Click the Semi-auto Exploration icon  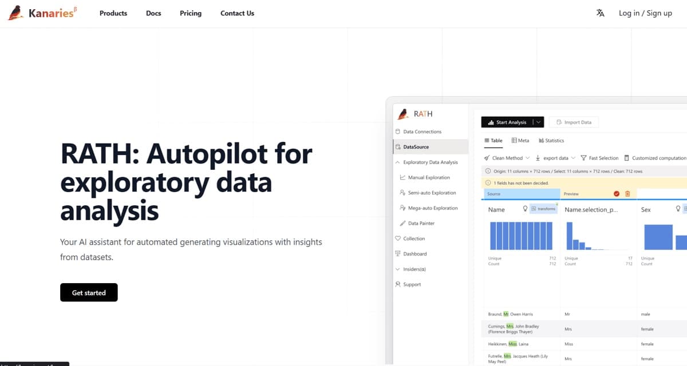[403, 193]
